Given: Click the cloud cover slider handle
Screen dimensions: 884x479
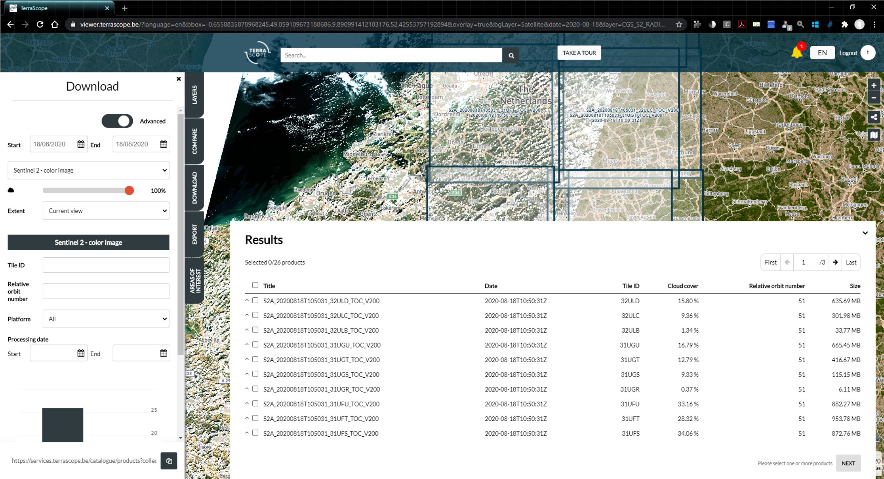Looking at the screenshot, I should (129, 190).
